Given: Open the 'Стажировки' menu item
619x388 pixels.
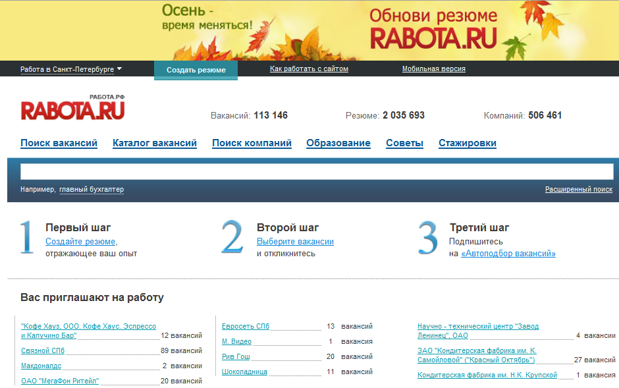Looking at the screenshot, I should (468, 143).
